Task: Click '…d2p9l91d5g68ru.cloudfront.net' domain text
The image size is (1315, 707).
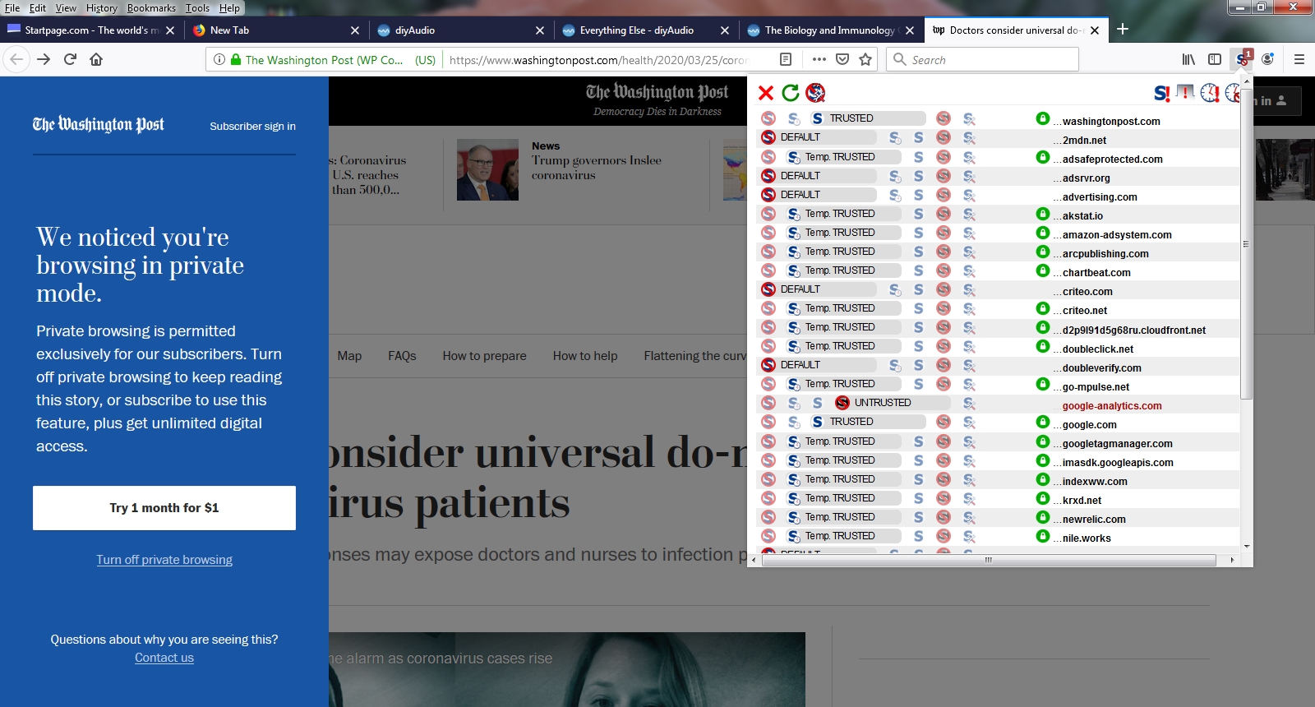Action: pyautogui.click(x=1130, y=330)
